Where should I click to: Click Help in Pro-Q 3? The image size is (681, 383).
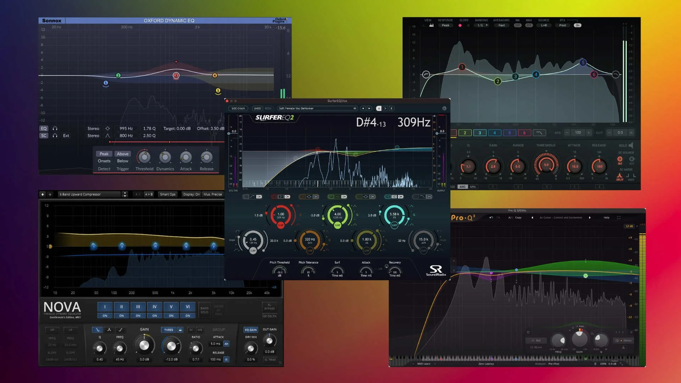coord(607,217)
